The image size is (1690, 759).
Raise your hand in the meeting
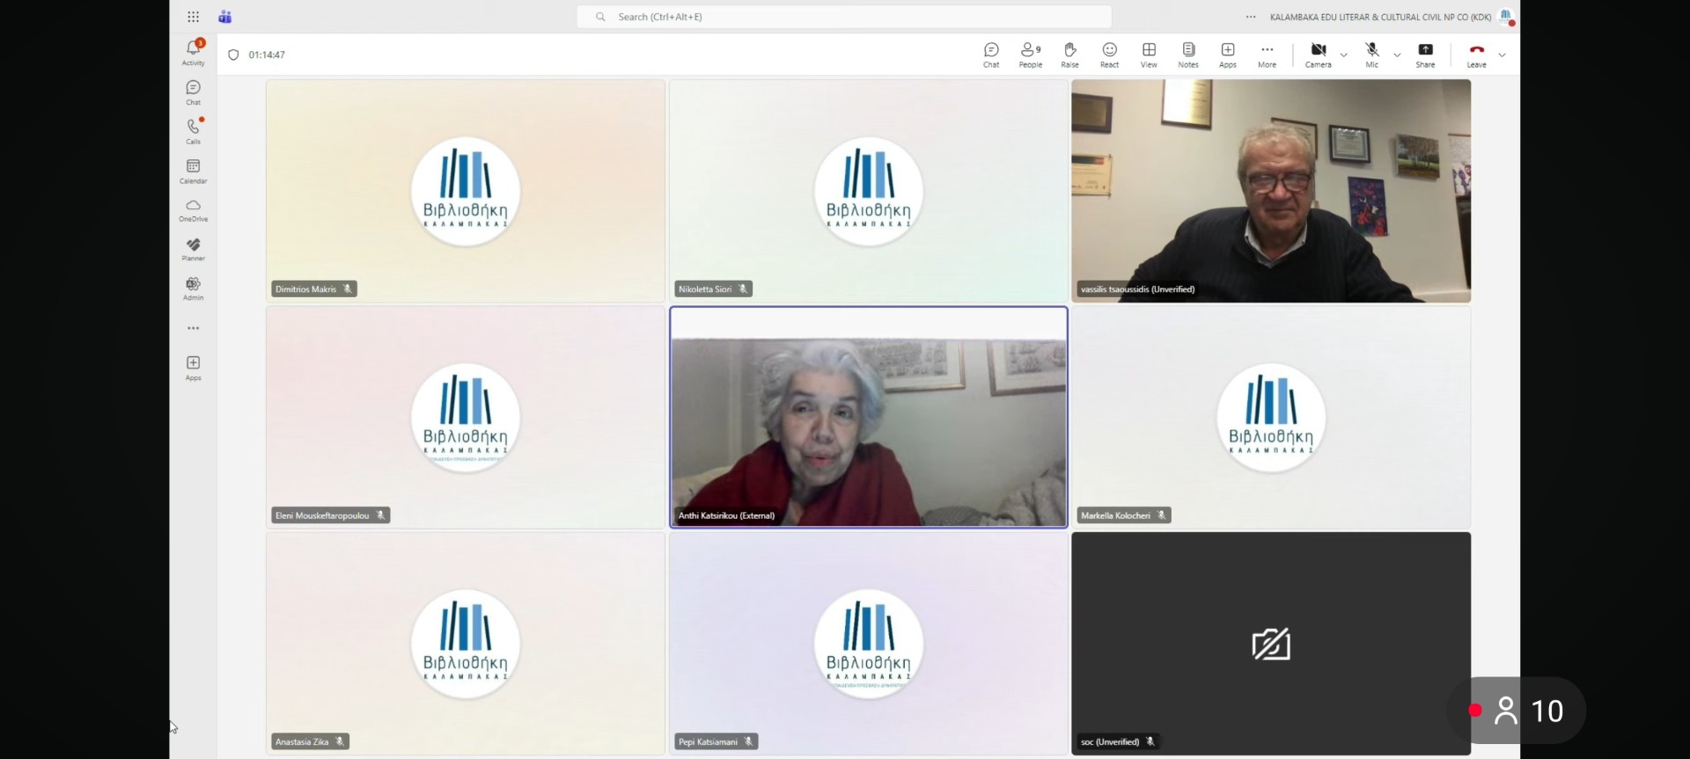tap(1069, 54)
